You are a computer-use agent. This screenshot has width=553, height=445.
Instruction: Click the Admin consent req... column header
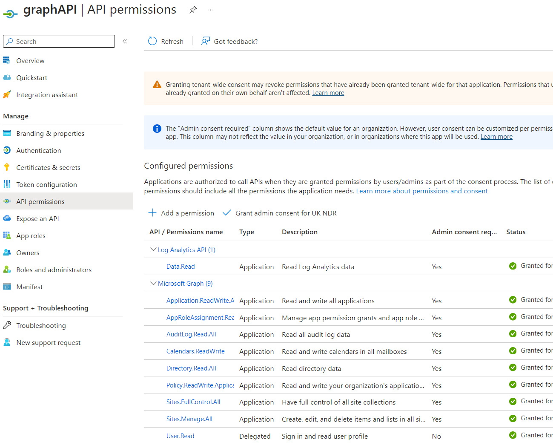464,232
